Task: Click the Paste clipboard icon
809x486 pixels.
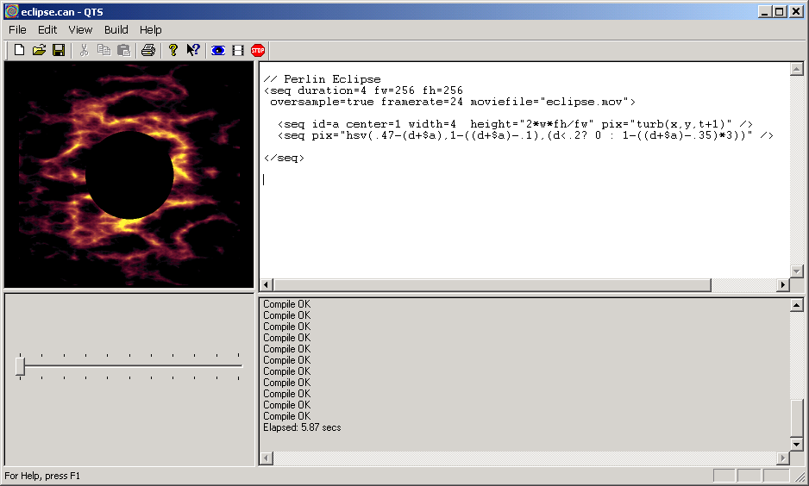Action: click(124, 50)
